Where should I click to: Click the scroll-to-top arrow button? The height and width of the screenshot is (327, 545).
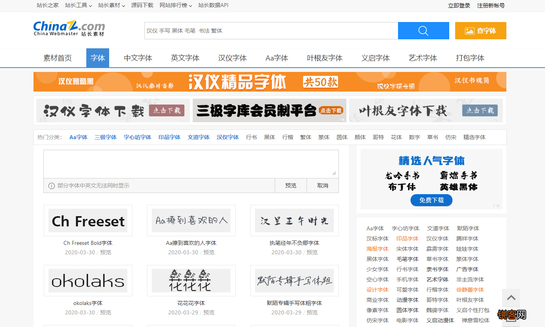(511, 298)
